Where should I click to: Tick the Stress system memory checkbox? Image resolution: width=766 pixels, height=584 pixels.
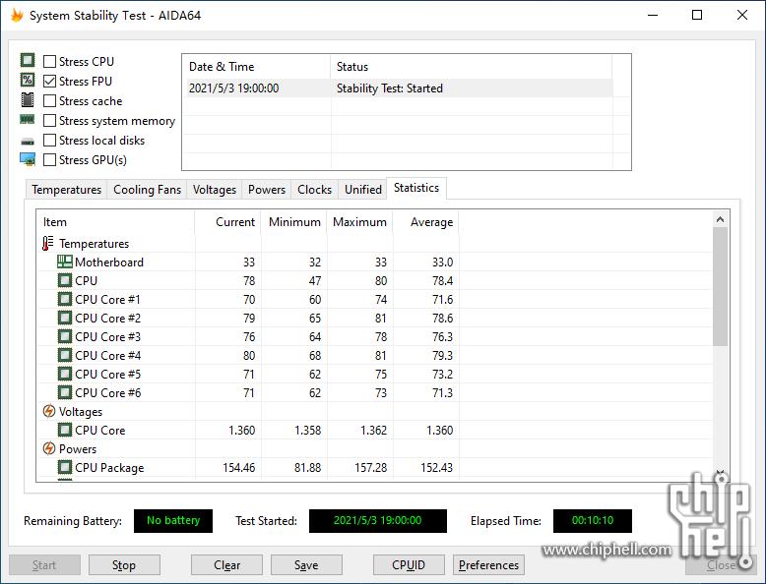click(49, 121)
